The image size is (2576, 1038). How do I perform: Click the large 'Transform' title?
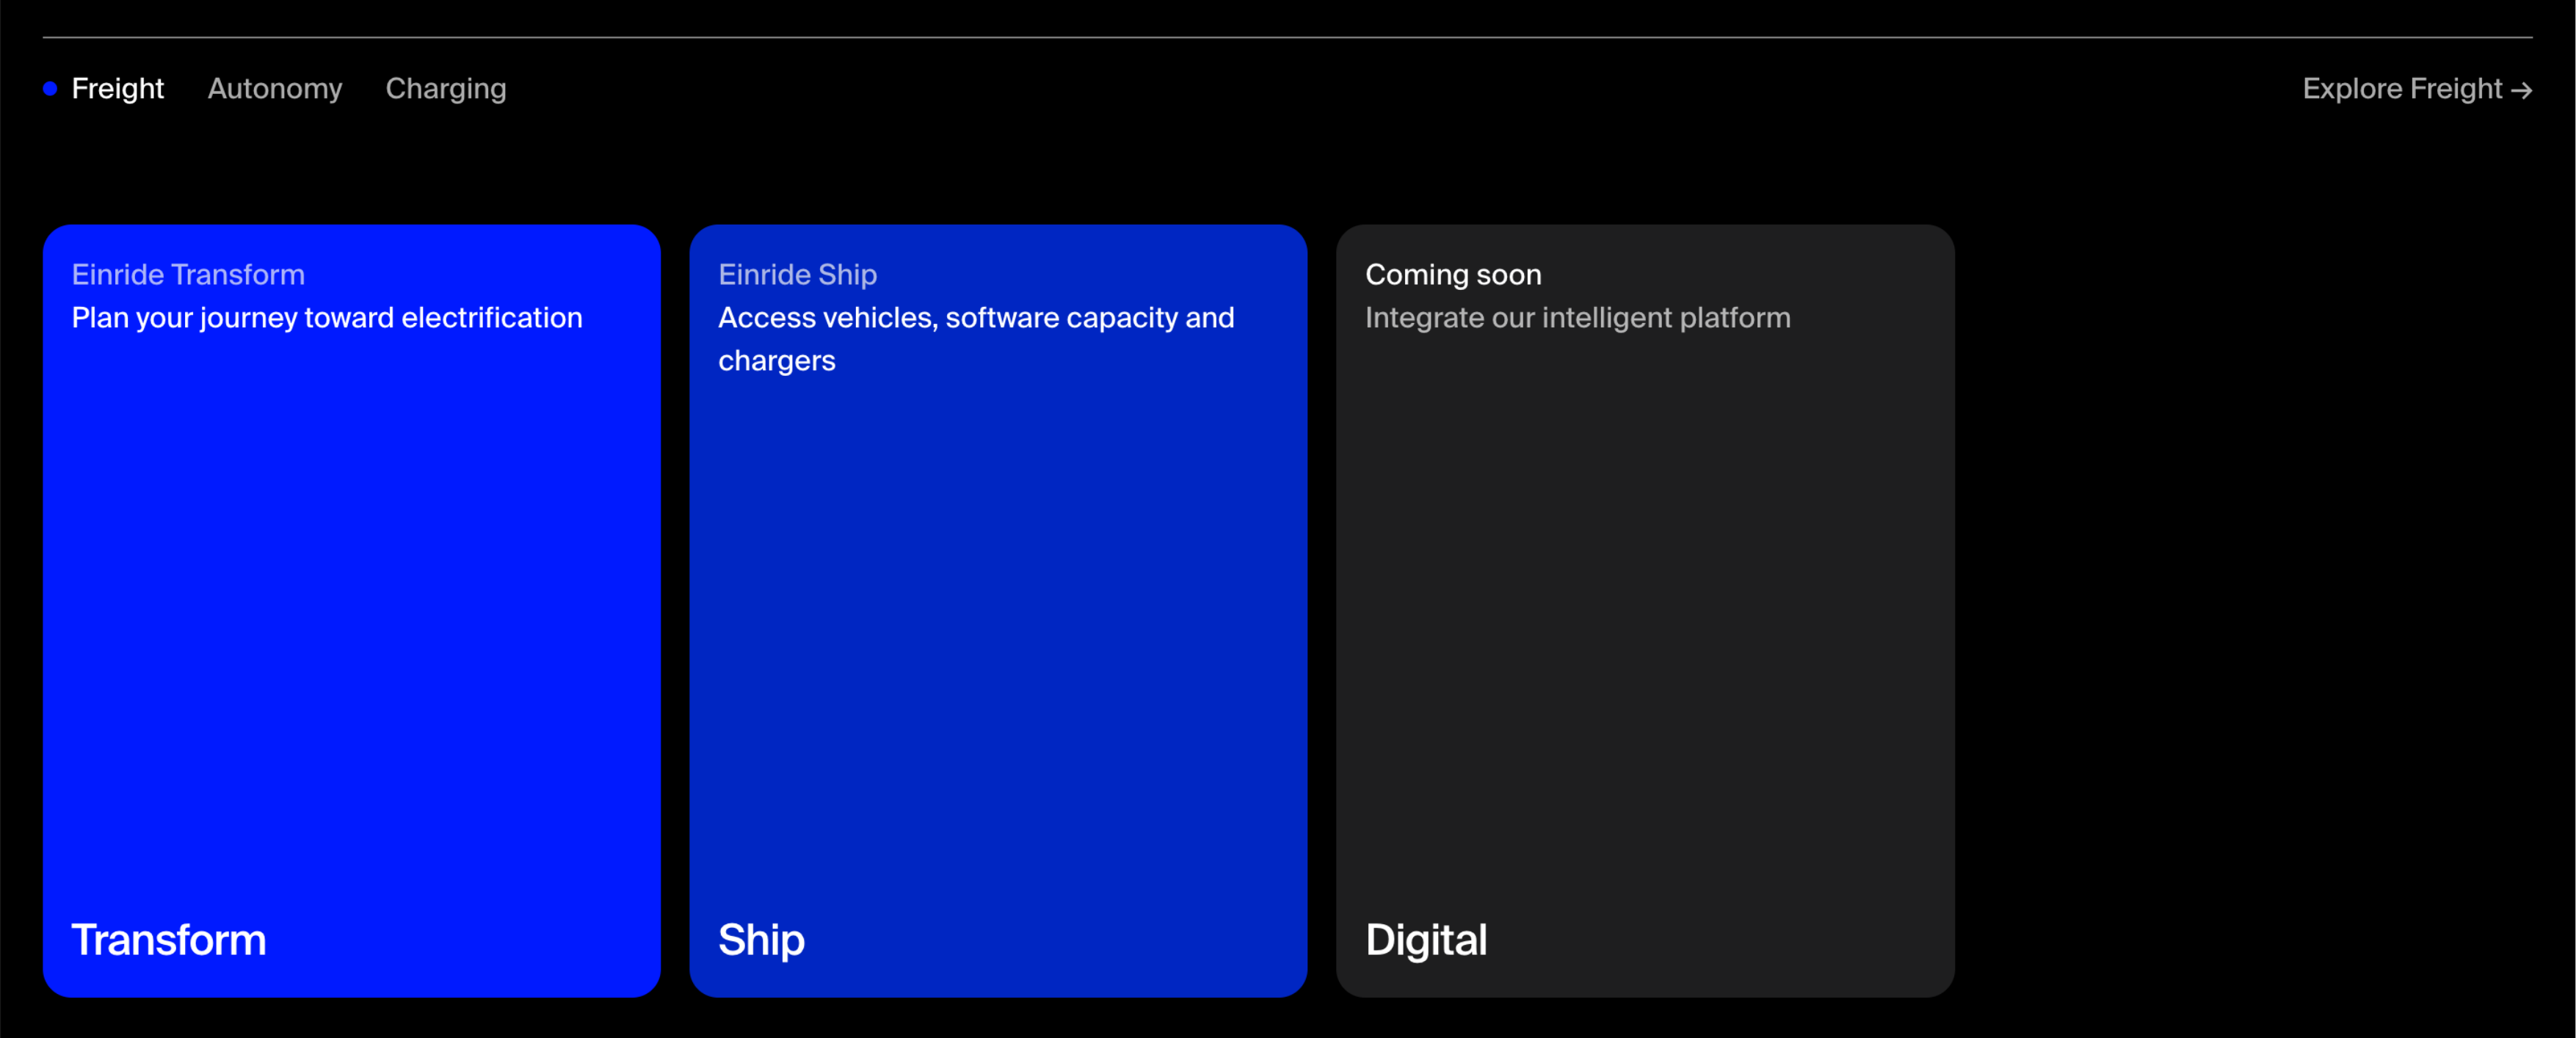click(169, 939)
